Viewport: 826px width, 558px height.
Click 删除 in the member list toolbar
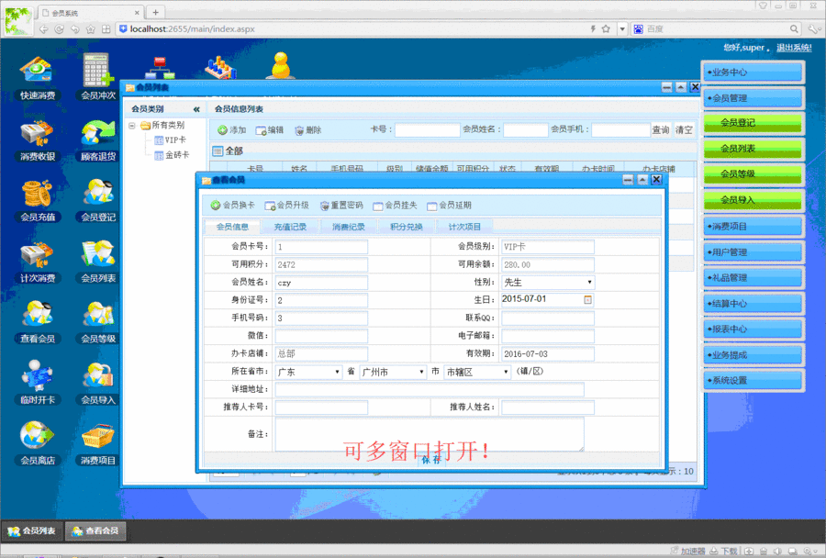pos(308,130)
